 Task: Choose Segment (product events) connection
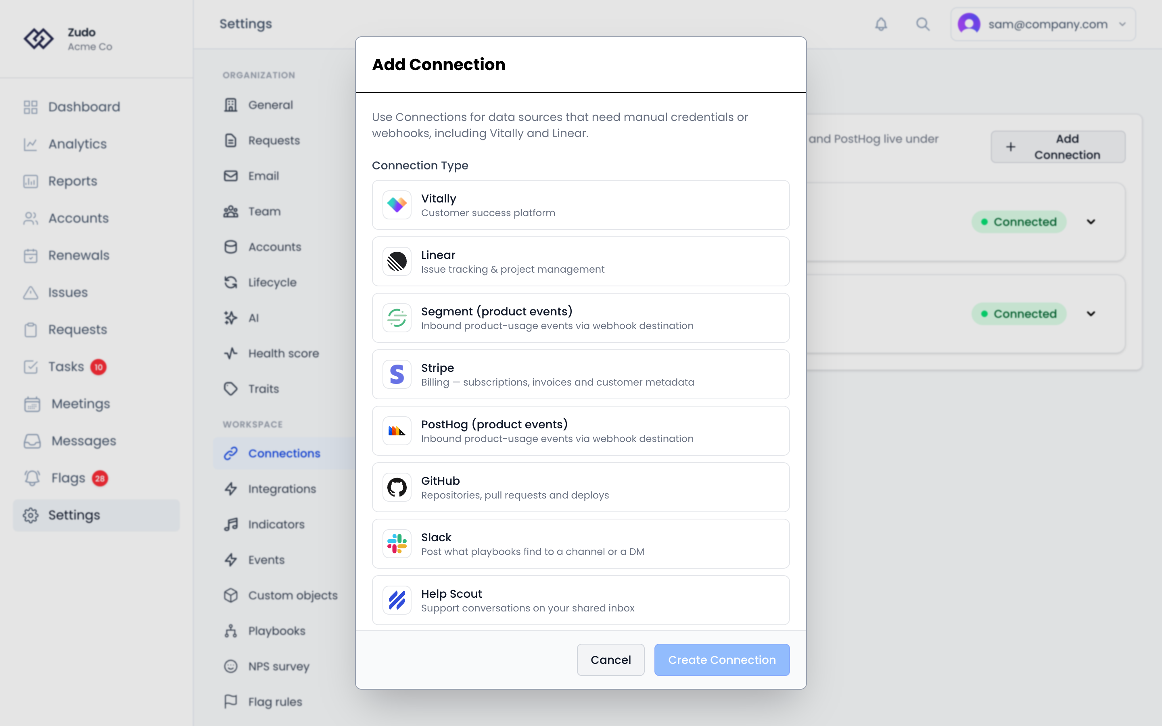point(581,318)
